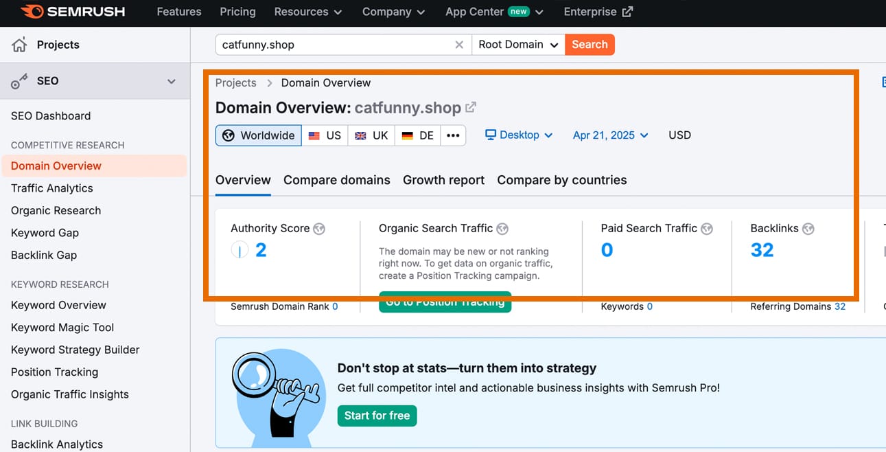Click the Enterprise external link icon
Image resolution: width=886 pixels, height=452 pixels.
coord(627,12)
